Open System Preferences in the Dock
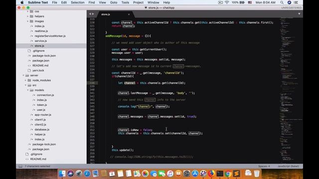Viewport: 319px width, 179px height. click(186, 174)
